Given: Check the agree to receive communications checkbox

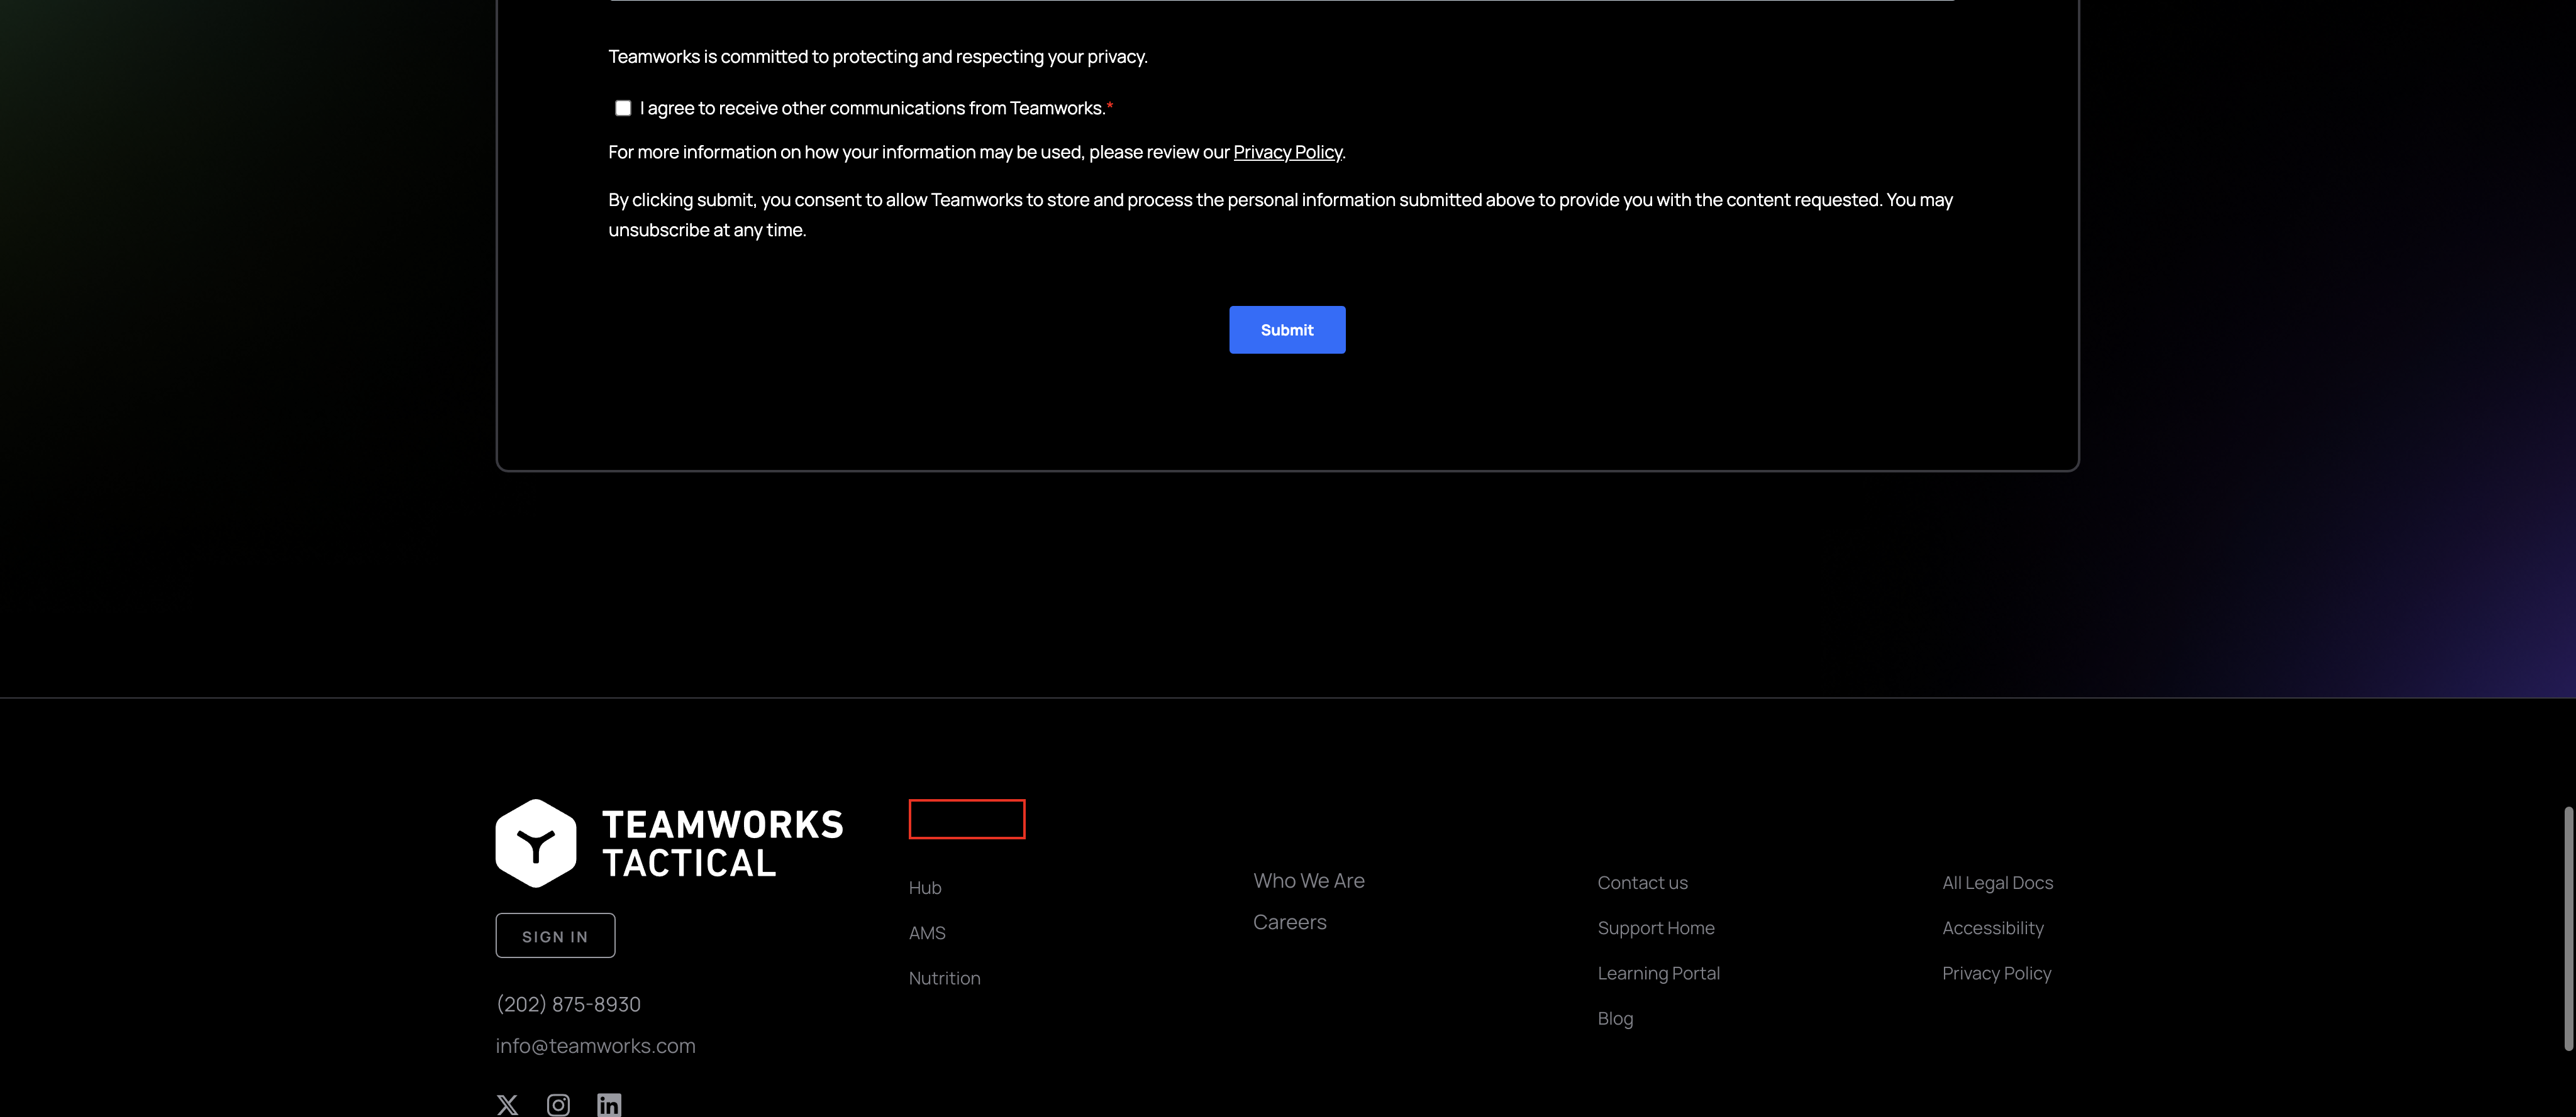Looking at the screenshot, I should click(623, 108).
